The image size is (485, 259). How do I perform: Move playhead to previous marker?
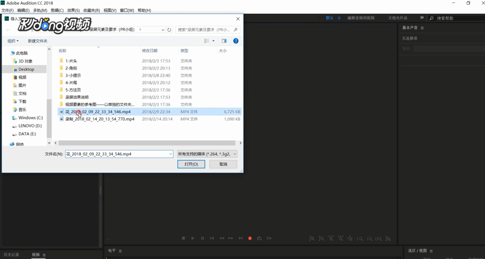(x=212, y=238)
